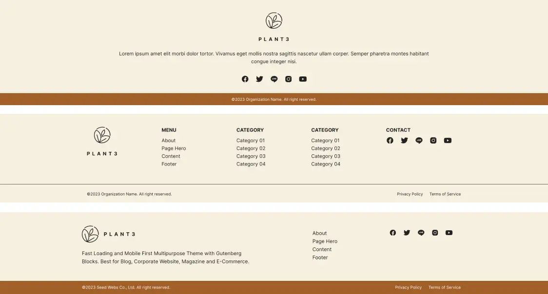The image size is (548, 294).
Task: Click Category 02 in the first CATEGORY column
Action: [x=251, y=148]
